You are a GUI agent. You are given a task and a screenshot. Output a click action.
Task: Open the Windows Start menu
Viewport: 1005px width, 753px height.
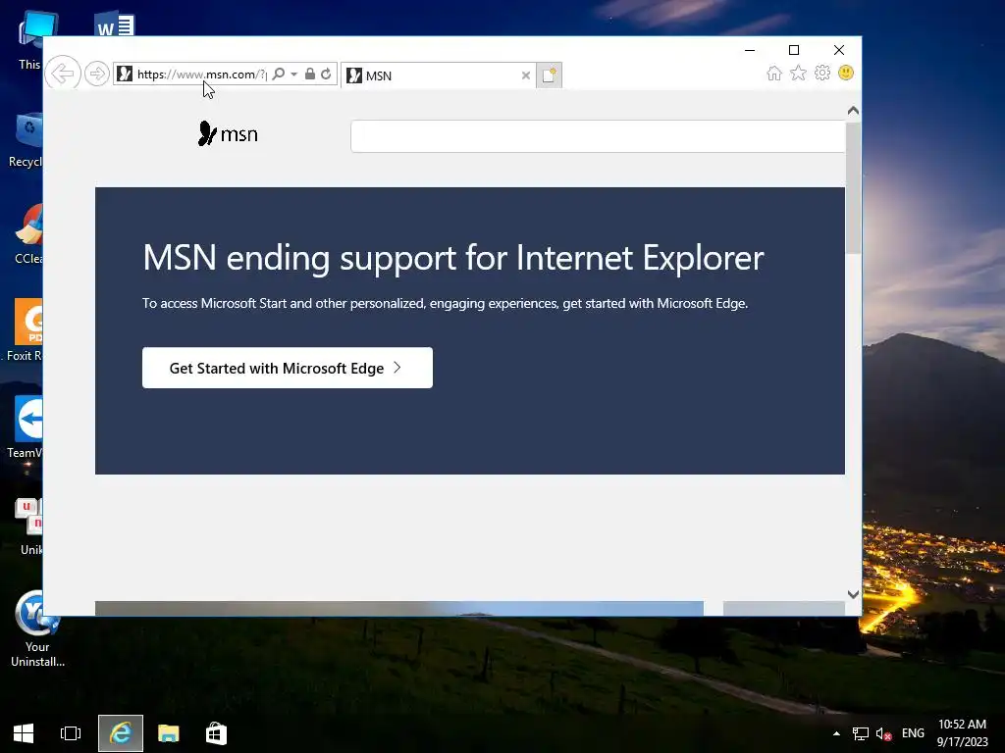click(24, 733)
